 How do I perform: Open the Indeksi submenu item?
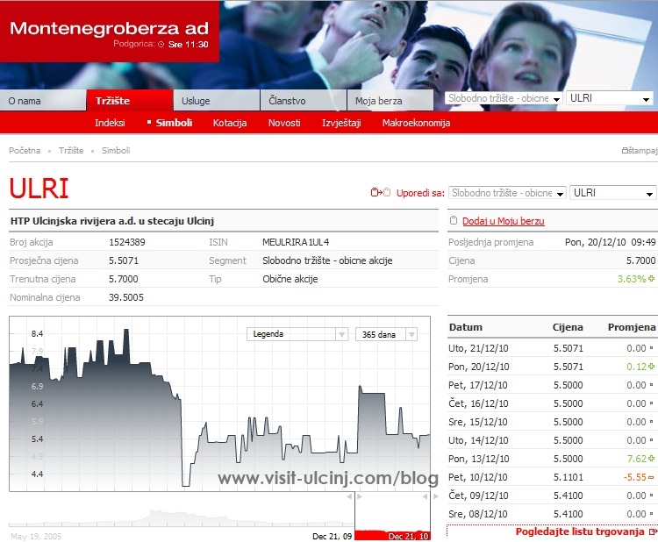[110, 123]
